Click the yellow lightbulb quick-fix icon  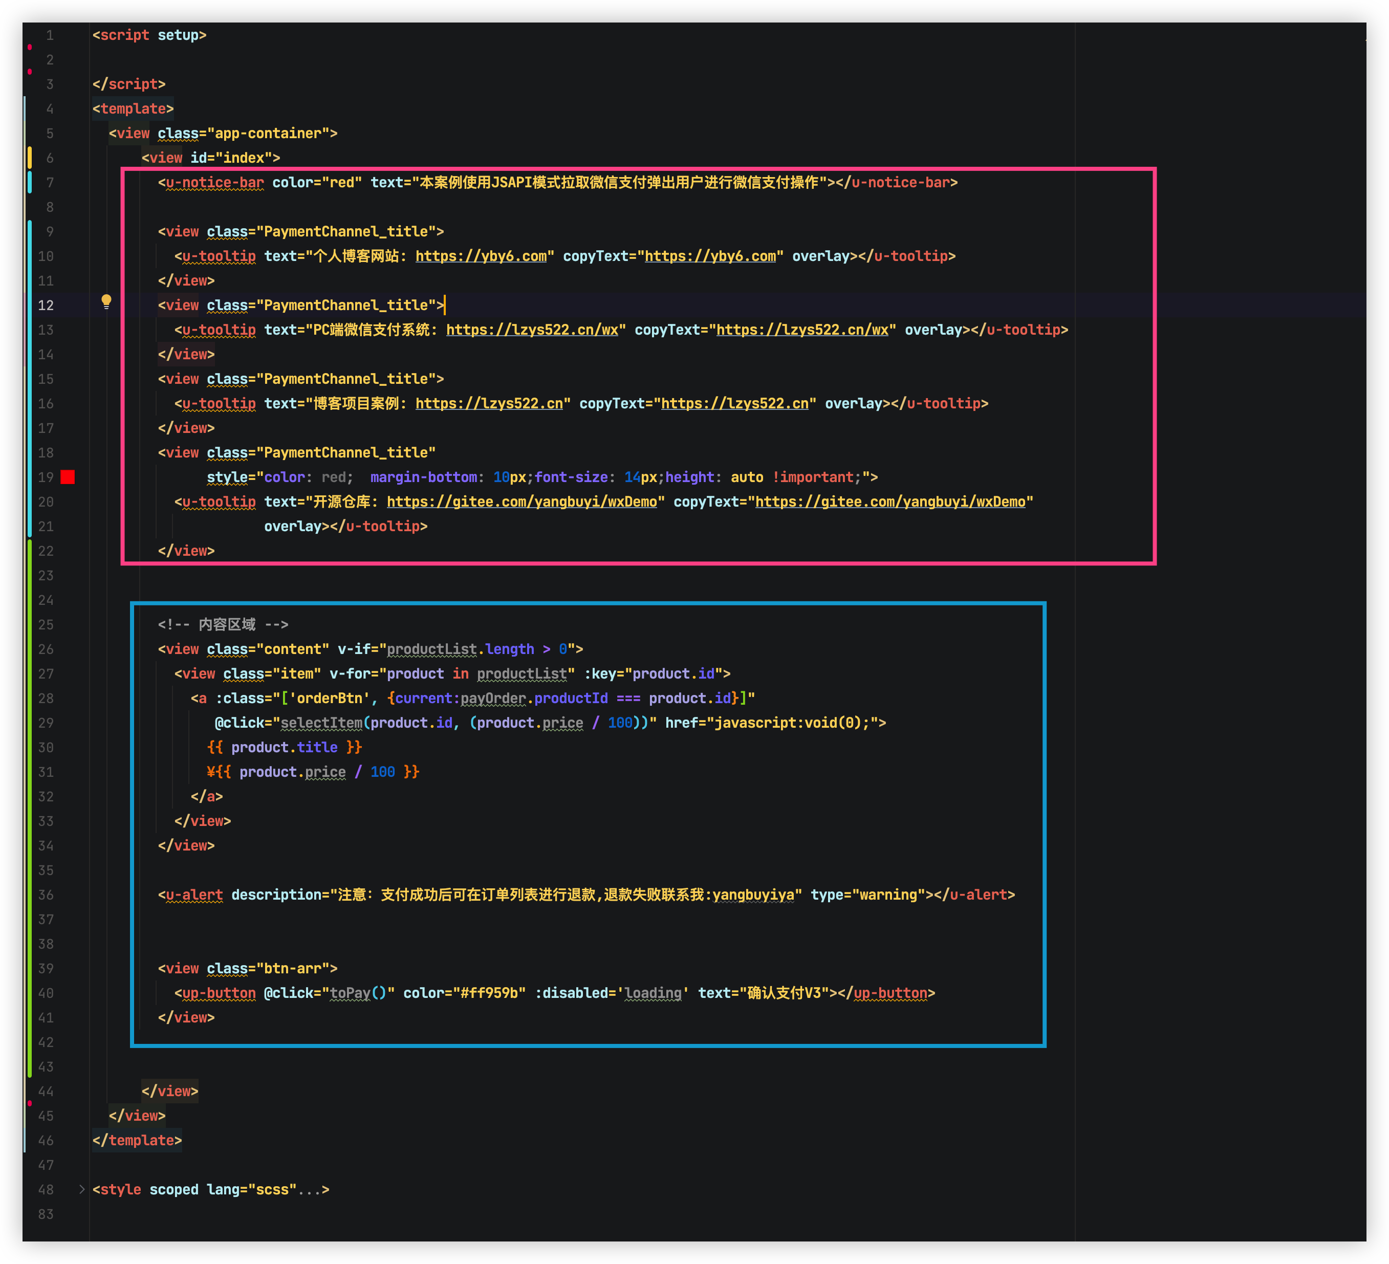106,301
